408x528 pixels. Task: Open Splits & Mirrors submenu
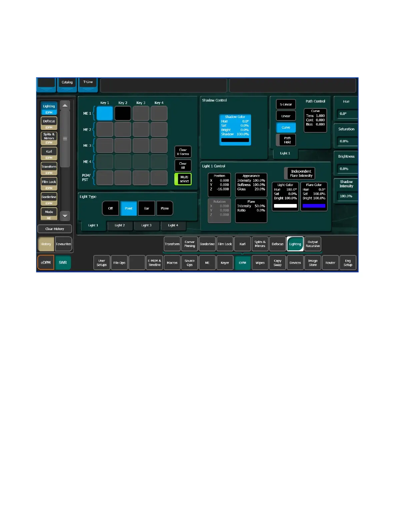260,244
